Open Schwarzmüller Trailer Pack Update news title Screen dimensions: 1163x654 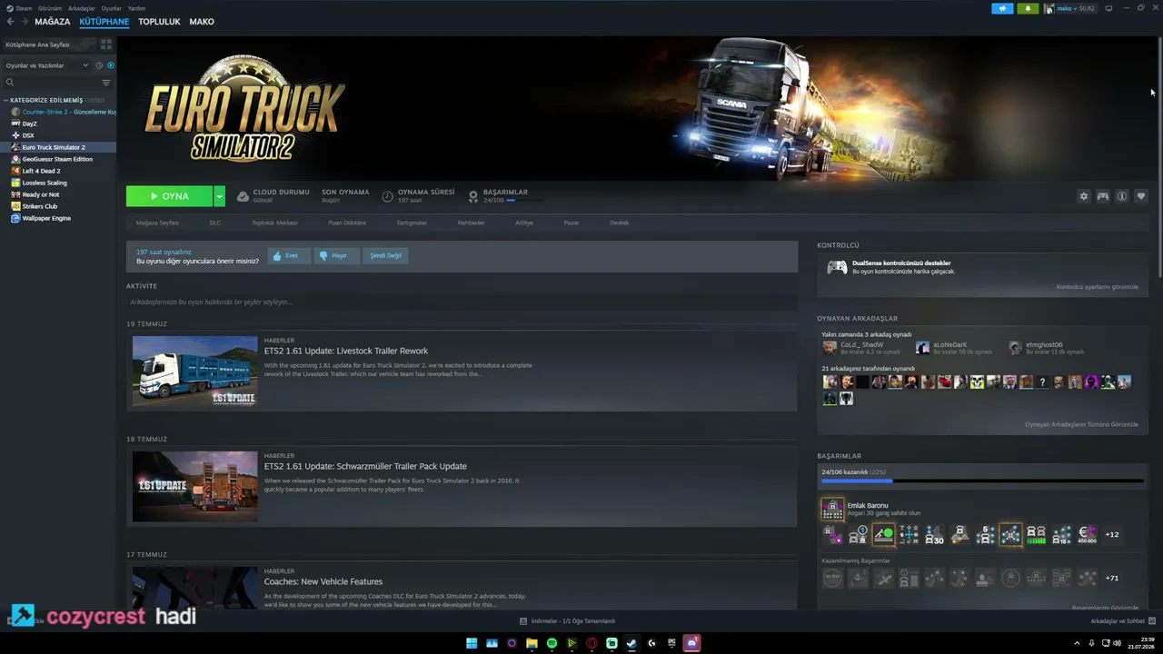coord(365,466)
